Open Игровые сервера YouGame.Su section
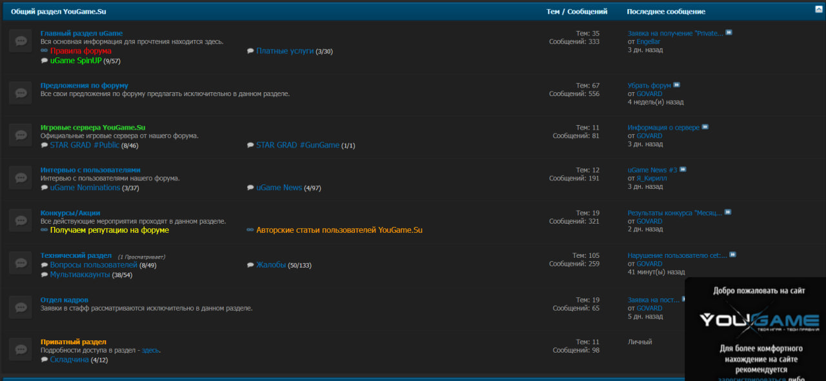Screen dimensions: 826x381 click(x=93, y=128)
